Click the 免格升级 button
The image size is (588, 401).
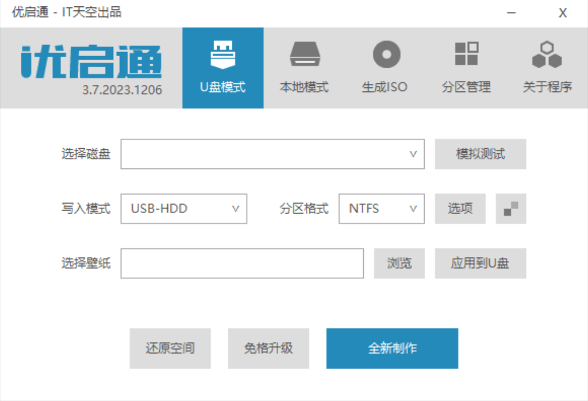pyautogui.click(x=268, y=348)
